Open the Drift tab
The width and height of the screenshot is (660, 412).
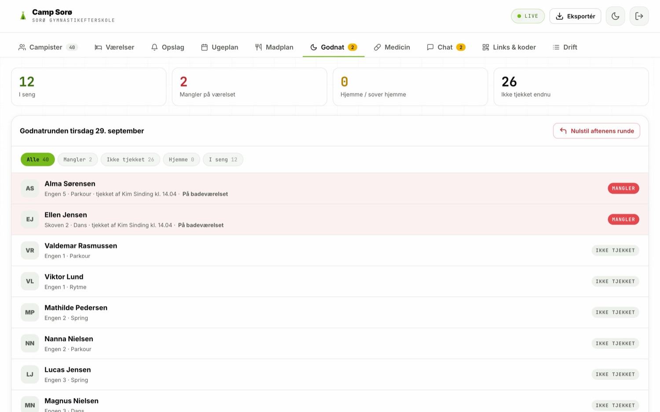[565, 47]
